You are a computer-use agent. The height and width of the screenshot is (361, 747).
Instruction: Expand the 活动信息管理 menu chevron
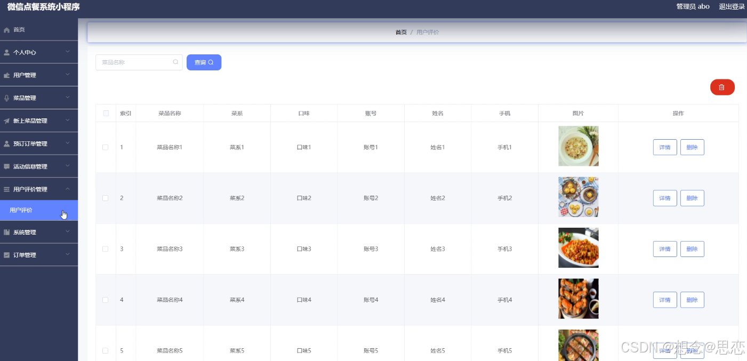click(68, 166)
